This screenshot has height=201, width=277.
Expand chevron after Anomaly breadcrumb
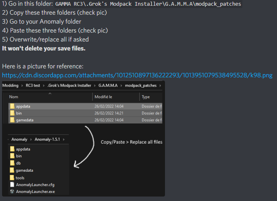click(x=31, y=140)
